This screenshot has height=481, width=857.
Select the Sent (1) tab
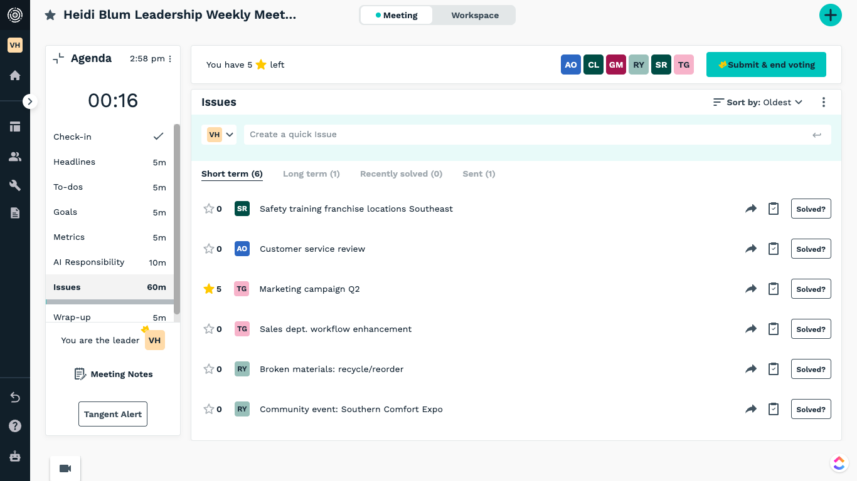(x=479, y=174)
